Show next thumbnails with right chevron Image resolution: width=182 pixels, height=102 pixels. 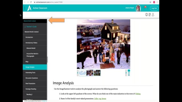pos(126,73)
